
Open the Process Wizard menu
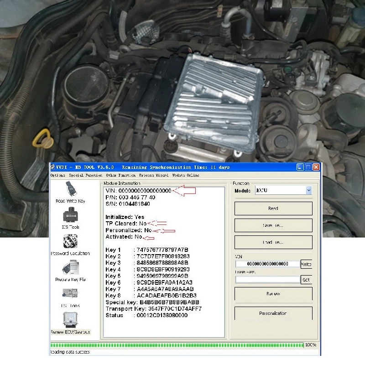pos(153,175)
